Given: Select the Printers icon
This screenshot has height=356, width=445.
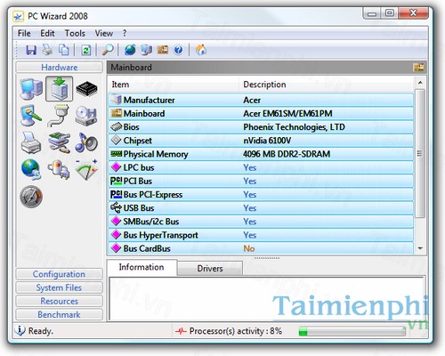Looking at the screenshot, I should (x=31, y=142).
